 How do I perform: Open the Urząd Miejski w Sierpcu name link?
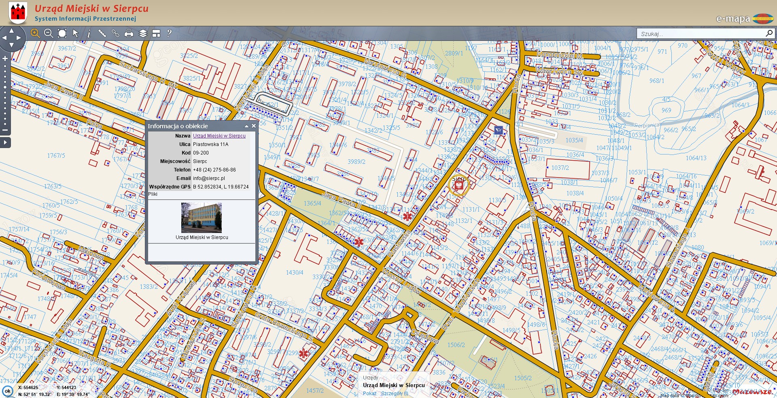pos(219,136)
